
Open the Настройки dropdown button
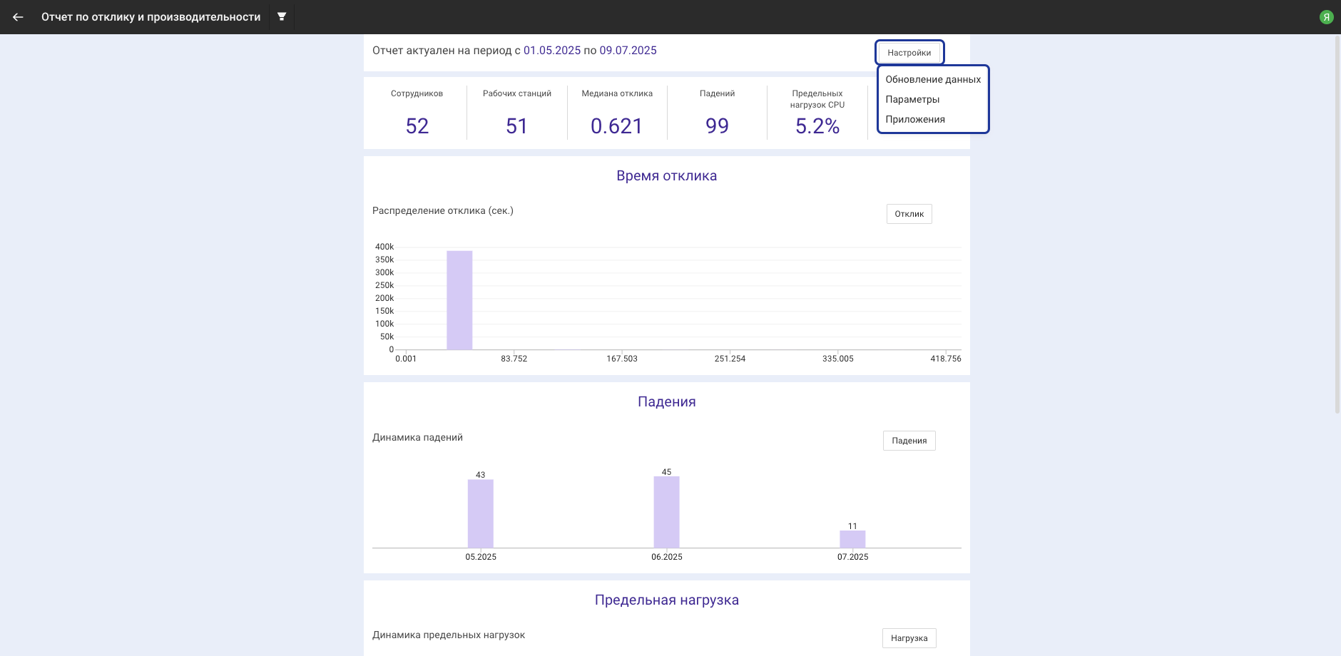[x=909, y=53]
